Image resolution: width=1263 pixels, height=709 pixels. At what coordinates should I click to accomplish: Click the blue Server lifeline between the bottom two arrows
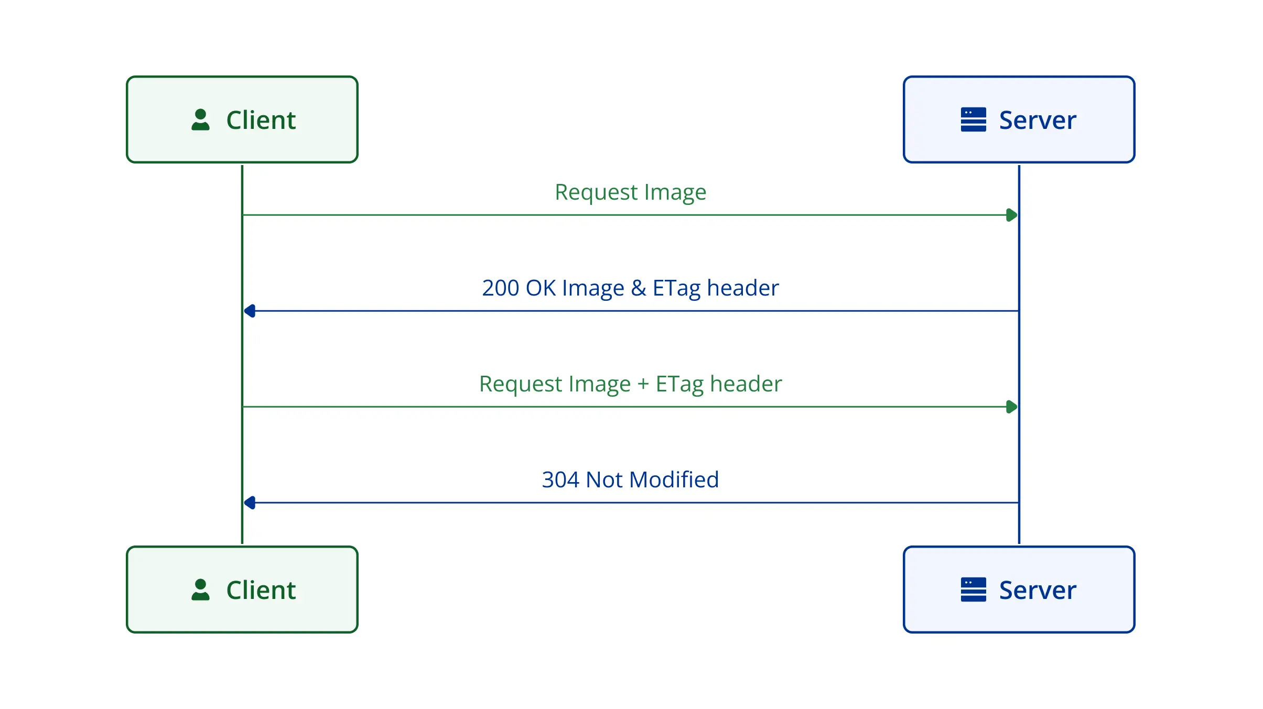point(1019,455)
